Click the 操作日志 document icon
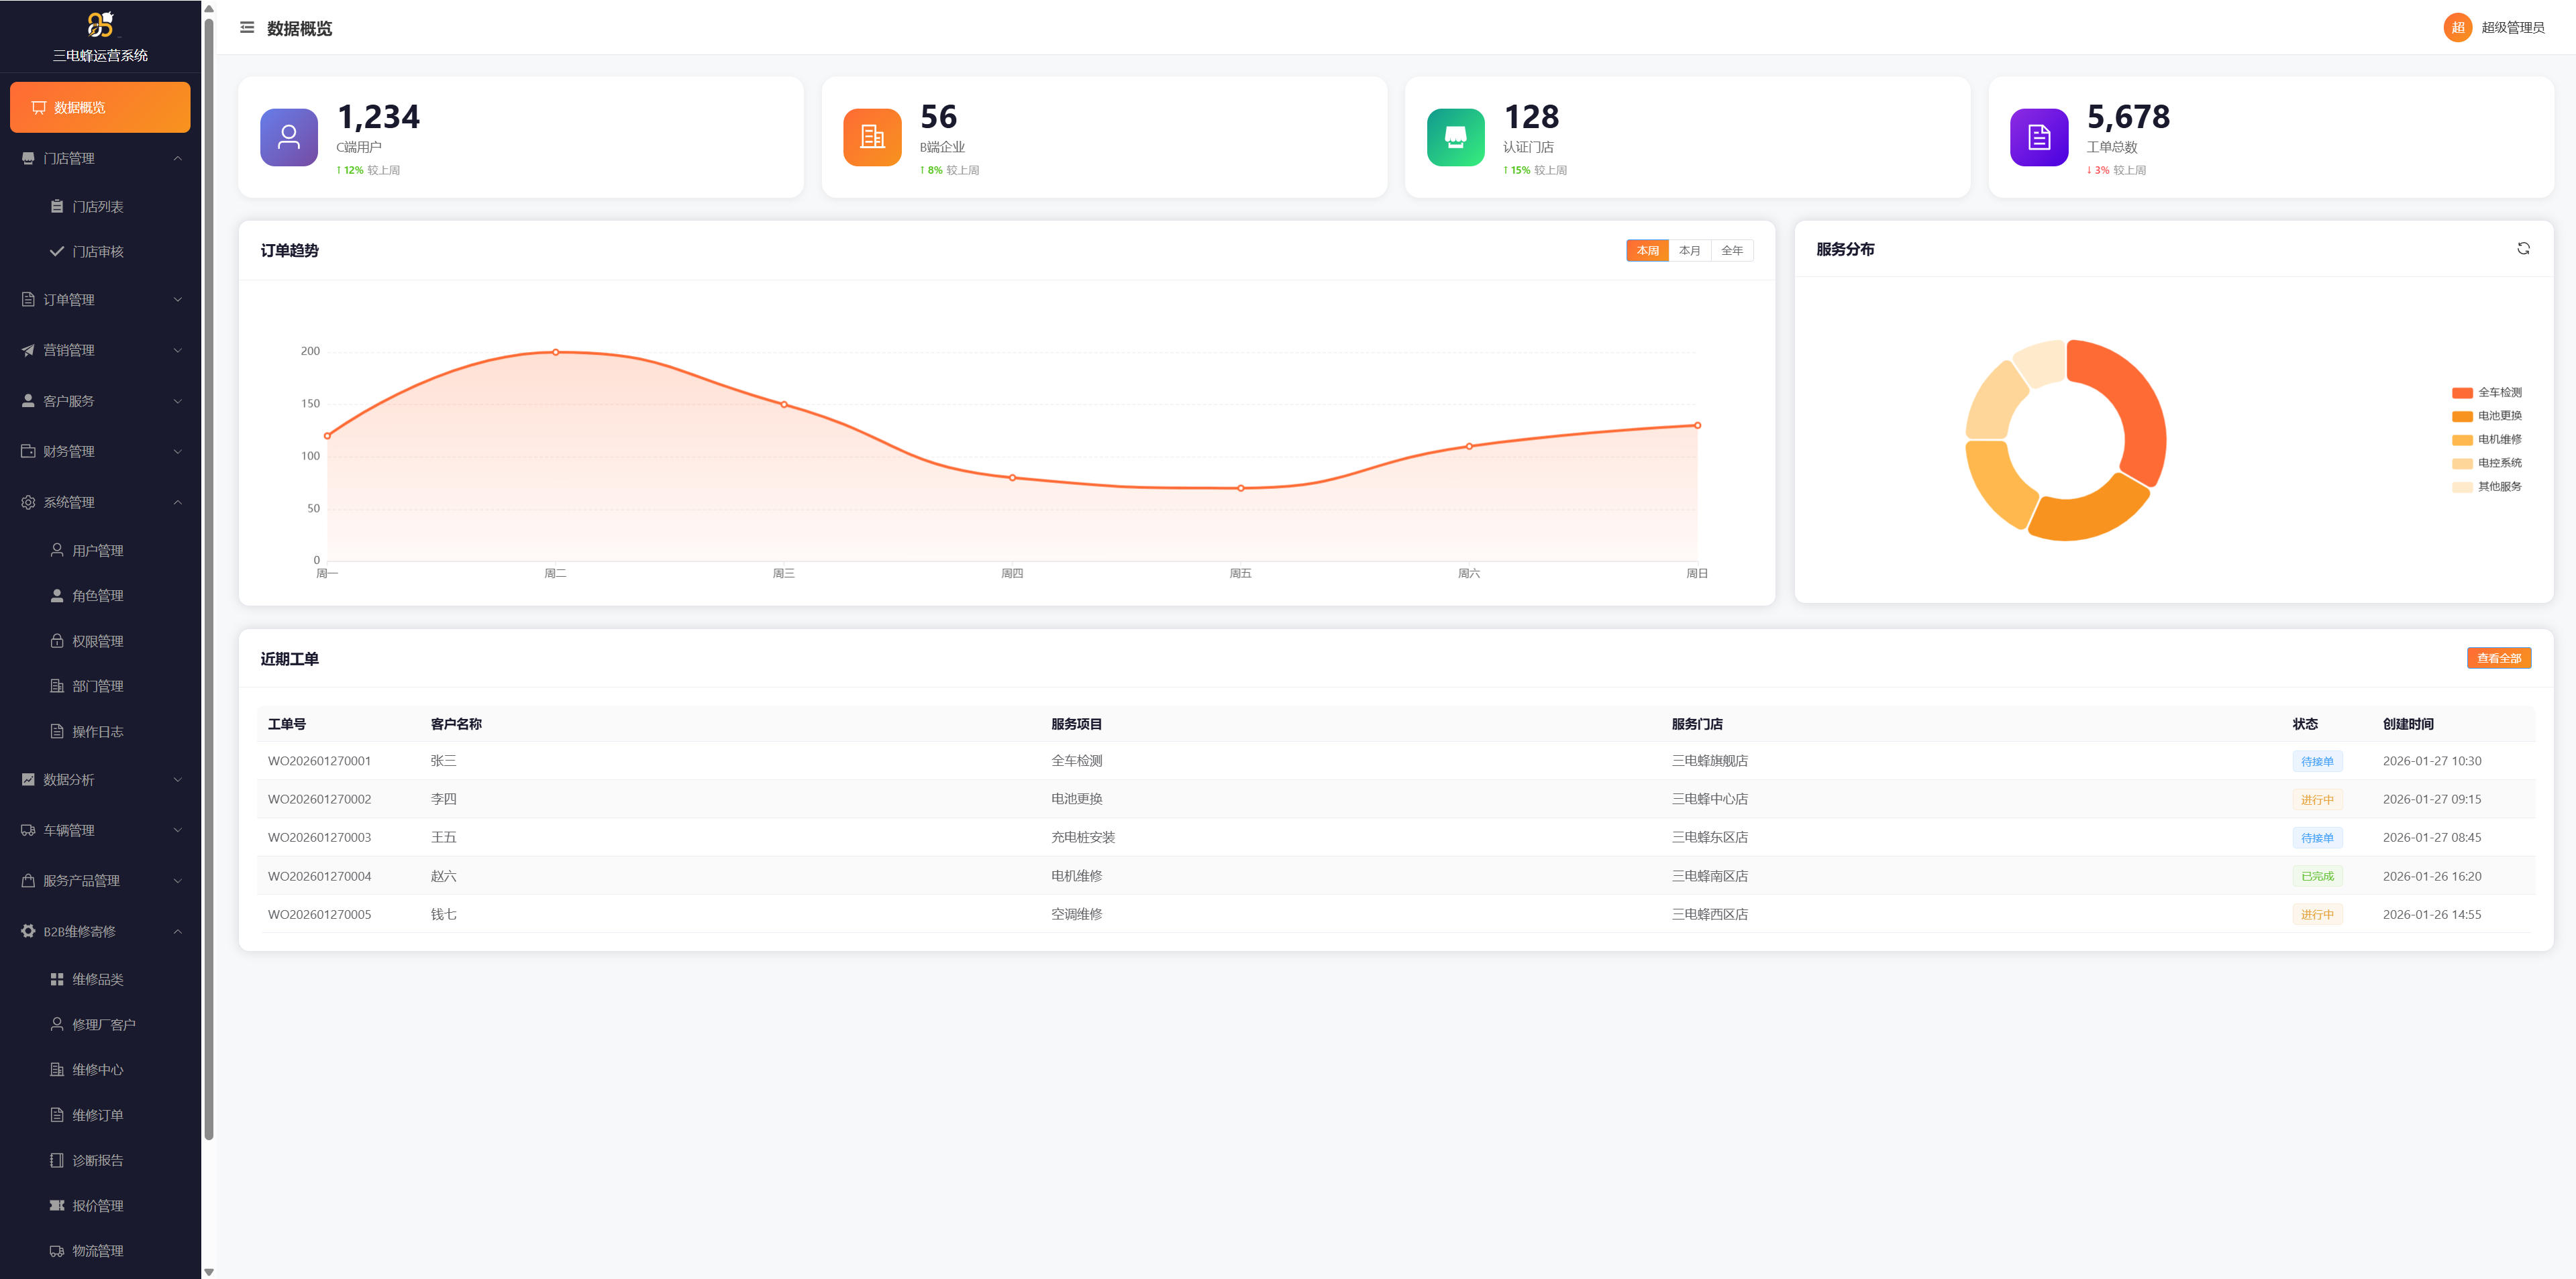Viewport: 2576px width, 1279px height. pyautogui.click(x=57, y=732)
